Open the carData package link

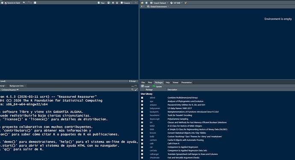coord(153,151)
